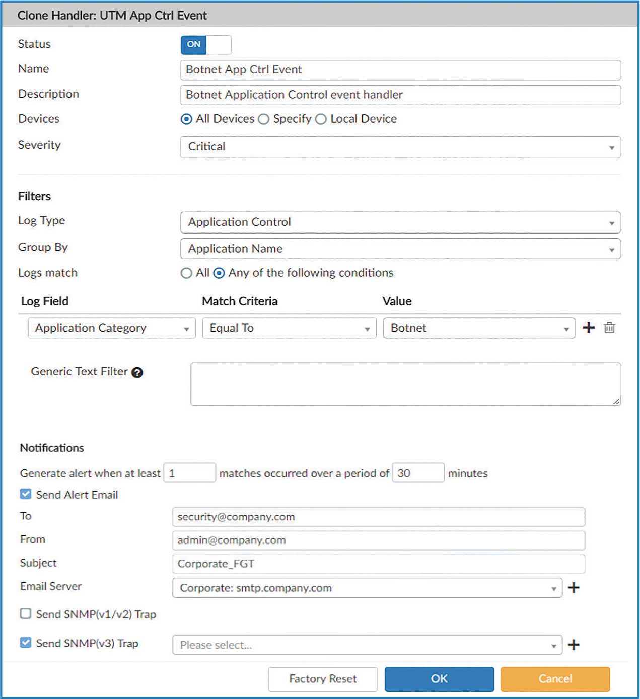Open the Group By dropdown
This screenshot has height=699, width=640.
click(400, 249)
